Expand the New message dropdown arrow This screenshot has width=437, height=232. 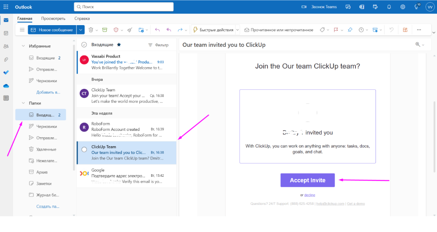[81, 30]
